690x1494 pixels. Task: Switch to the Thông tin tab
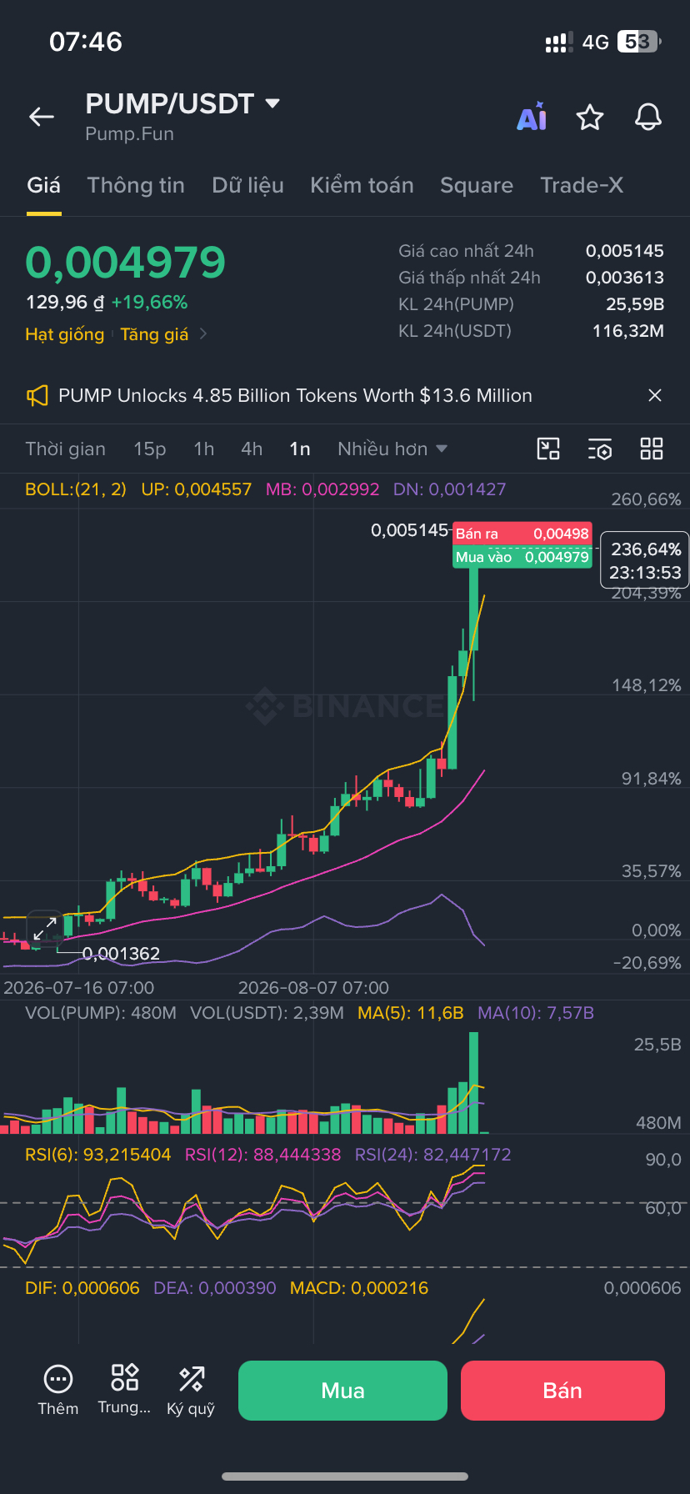click(136, 185)
